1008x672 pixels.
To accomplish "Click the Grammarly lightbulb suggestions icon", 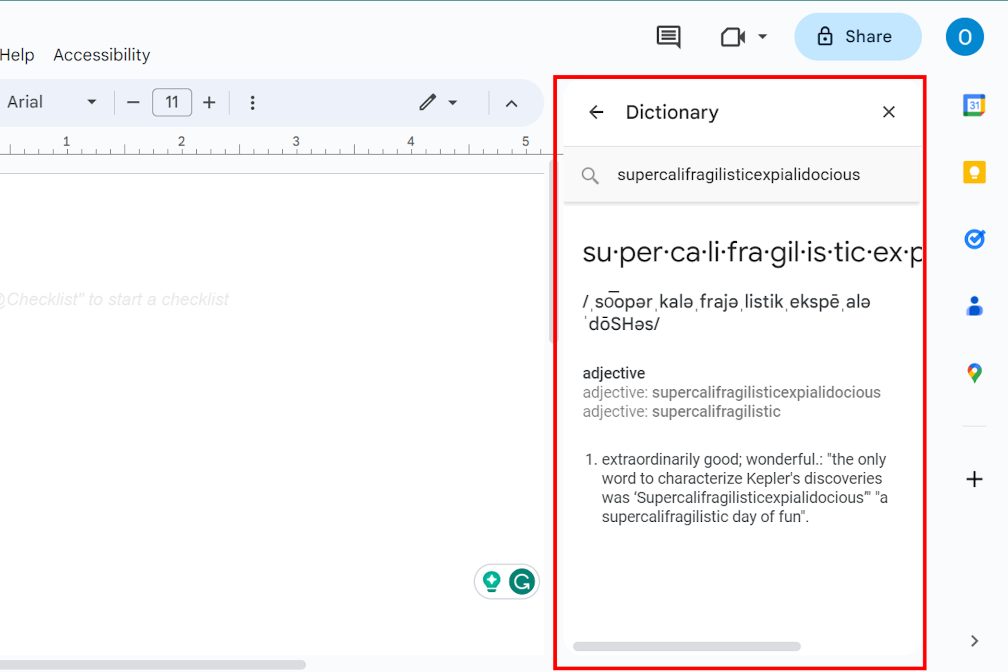I will [492, 582].
